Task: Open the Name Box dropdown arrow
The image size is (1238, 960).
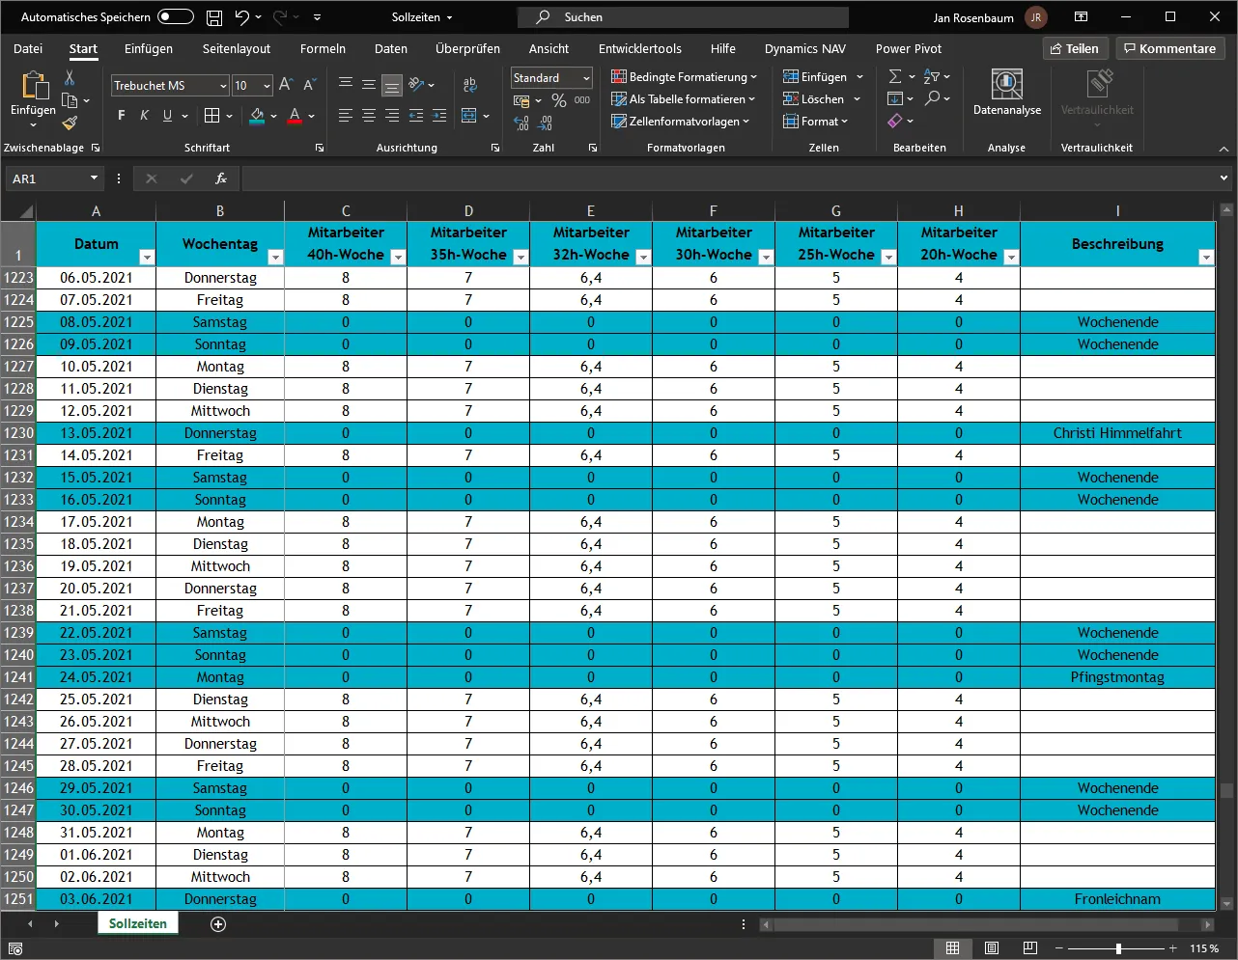Action: click(x=94, y=178)
